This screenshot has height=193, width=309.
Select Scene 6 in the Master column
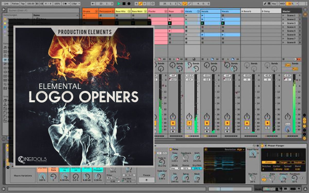(x=291, y=35)
